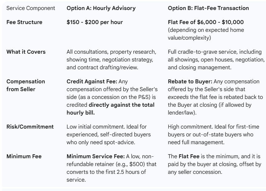
Task: Click the "Service Component" column header
Action: [x=31, y=8]
